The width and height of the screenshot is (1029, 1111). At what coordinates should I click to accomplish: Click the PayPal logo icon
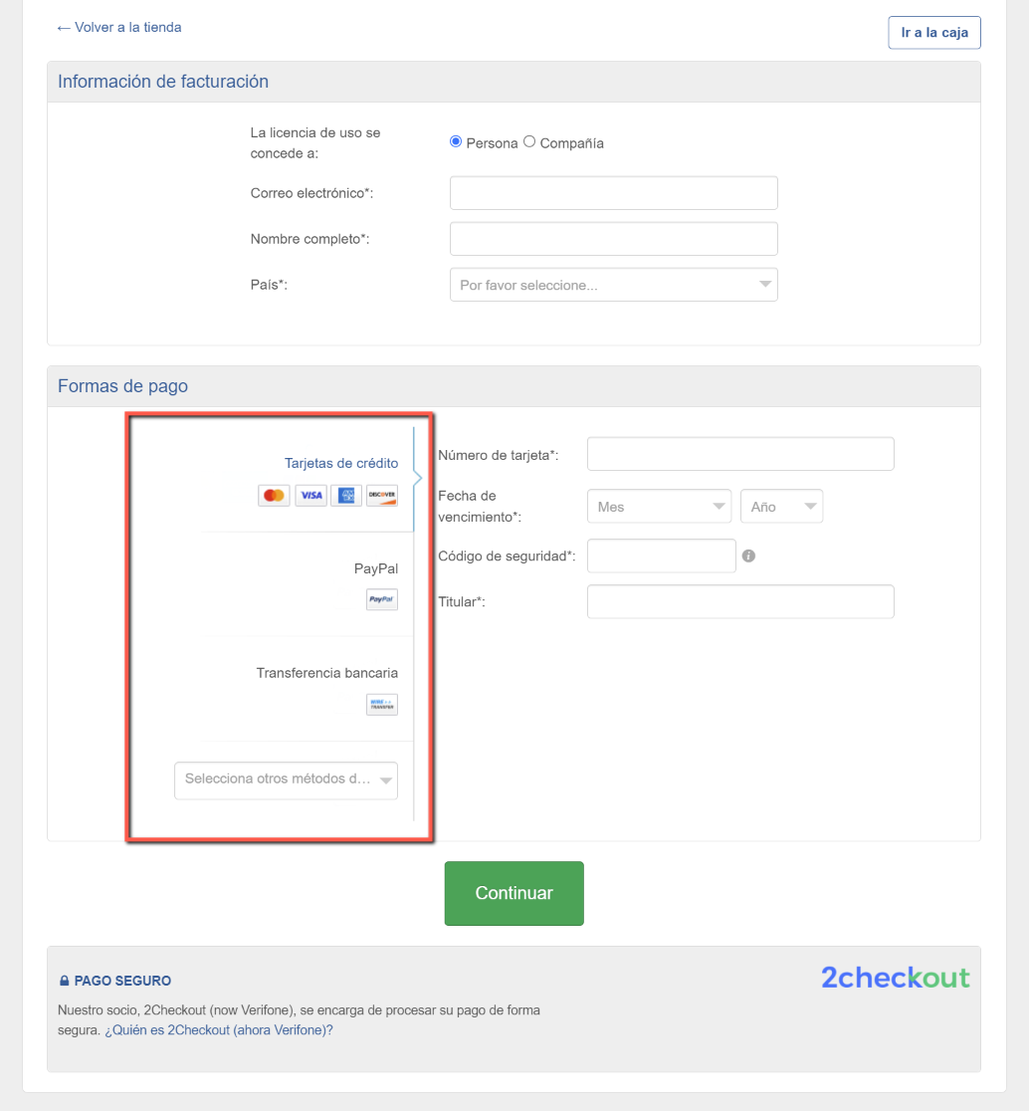click(382, 599)
